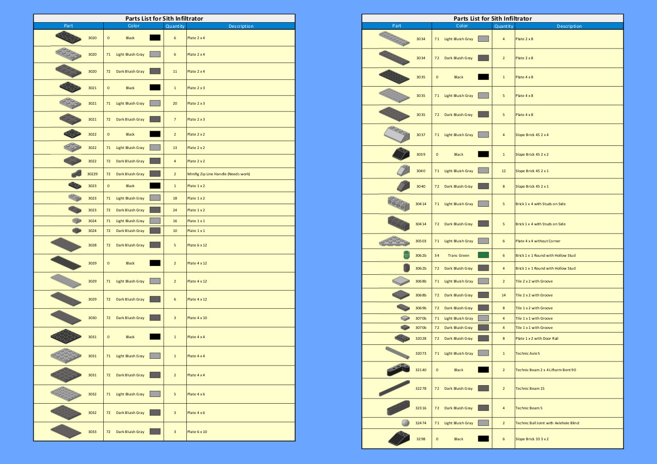Viewport: 657px width, 464px height.
Task: Select the 'Plate 4 x 4 without Corner' description
Action: [538, 241]
